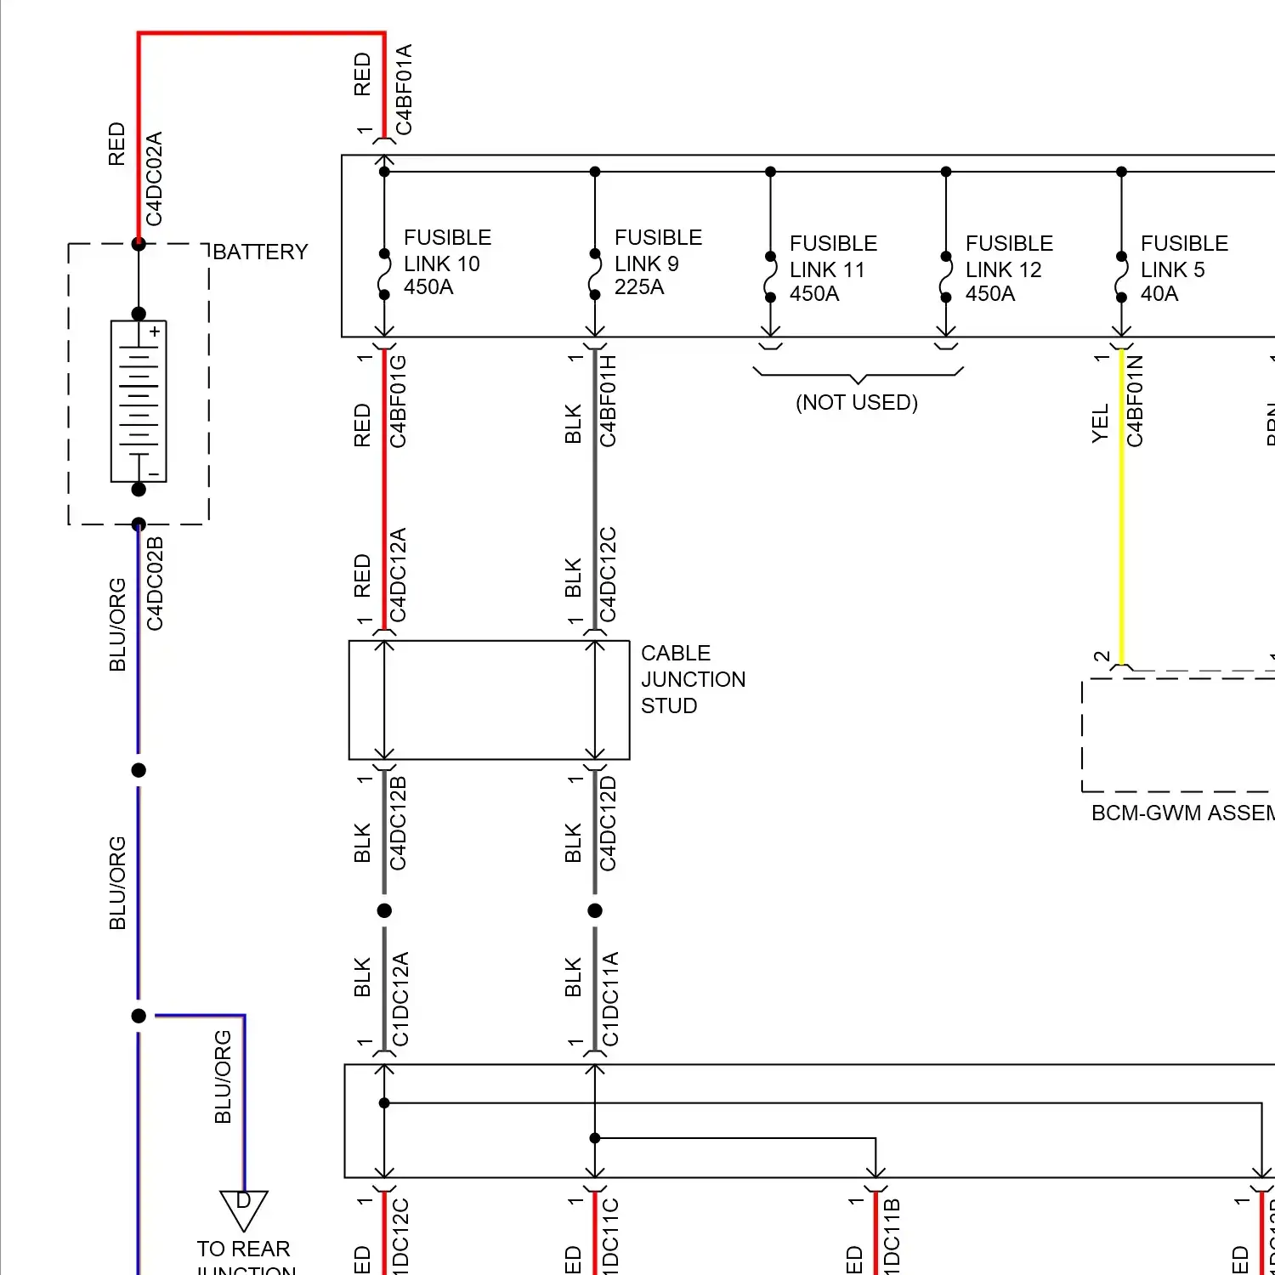Click splice dot below C4DC12D wire
Image resolution: width=1275 pixels, height=1275 pixels.
pyautogui.click(x=595, y=910)
